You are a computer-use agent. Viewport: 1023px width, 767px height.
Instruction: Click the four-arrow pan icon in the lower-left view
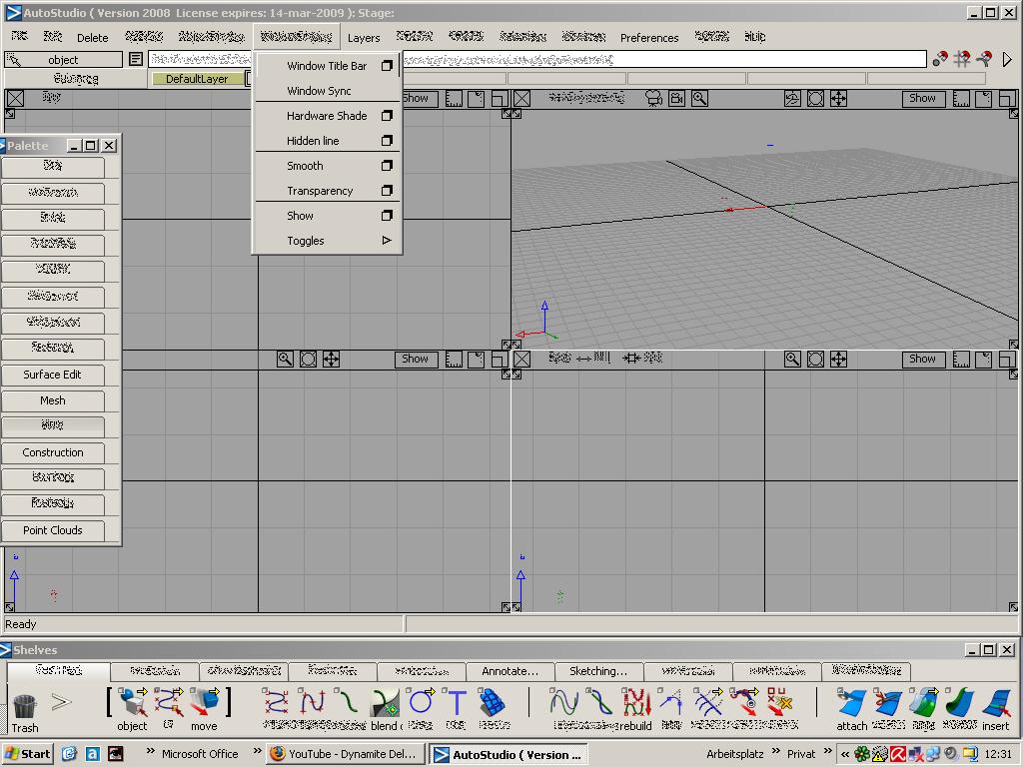(332, 359)
